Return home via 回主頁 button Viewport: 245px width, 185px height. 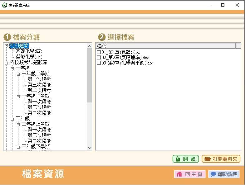(190, 174)
